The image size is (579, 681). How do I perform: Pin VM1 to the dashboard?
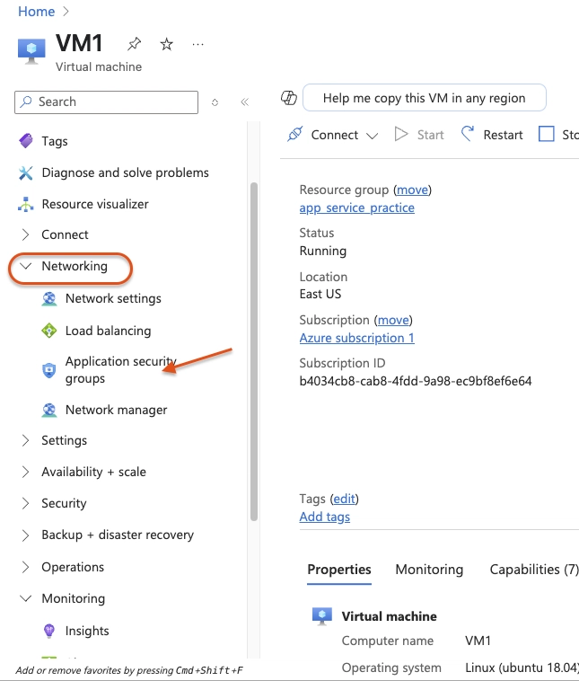[x=134, y=44]
